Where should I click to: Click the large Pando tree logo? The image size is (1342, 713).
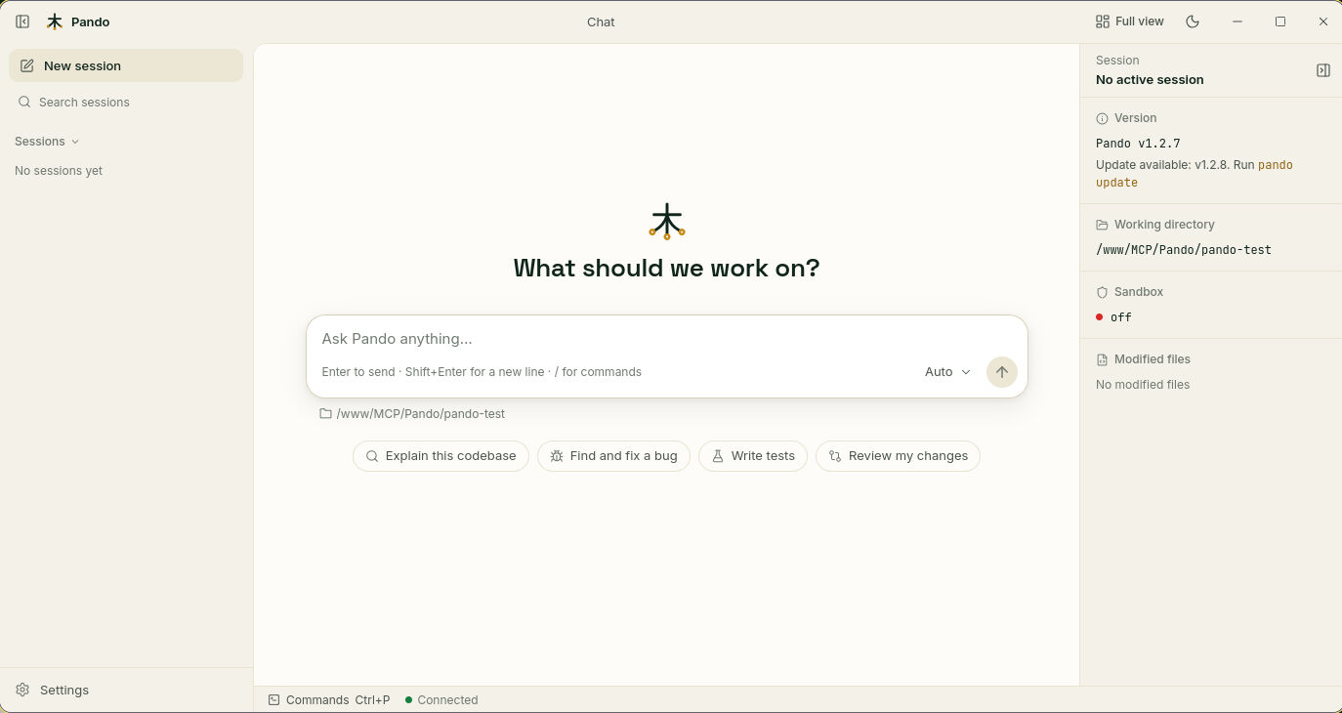click(x=667, y=221)
